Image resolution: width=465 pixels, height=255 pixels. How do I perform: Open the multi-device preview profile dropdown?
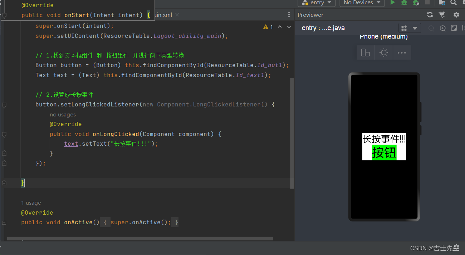(x=410, y=28)
